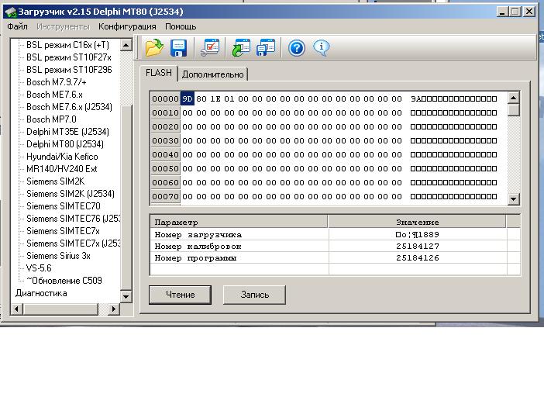Click the Параметр column header
This screenshot has height=397, width=544.
tap(239, 222)
